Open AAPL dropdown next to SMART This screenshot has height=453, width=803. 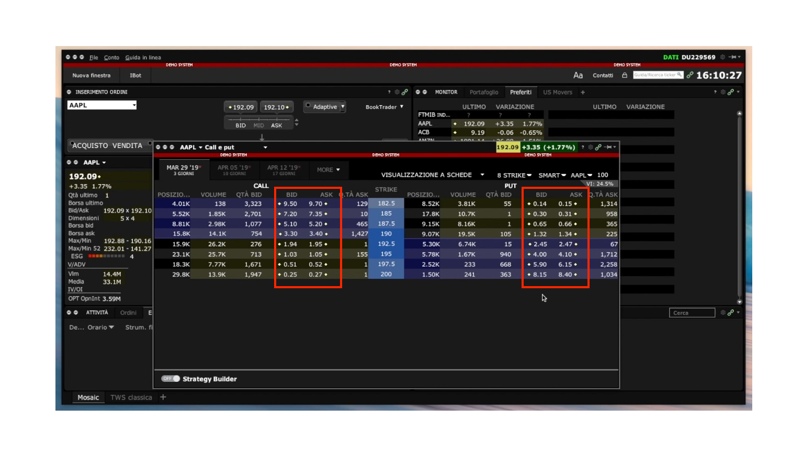pyautogui.click(x=581, y=175)
